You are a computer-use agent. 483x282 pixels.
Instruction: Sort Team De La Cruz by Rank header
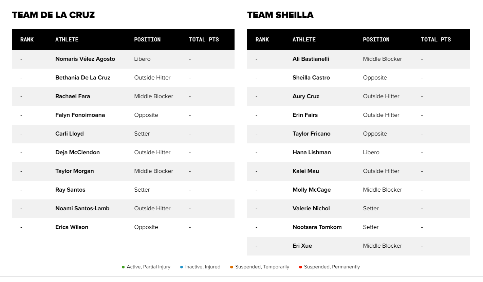pos(27,39)
